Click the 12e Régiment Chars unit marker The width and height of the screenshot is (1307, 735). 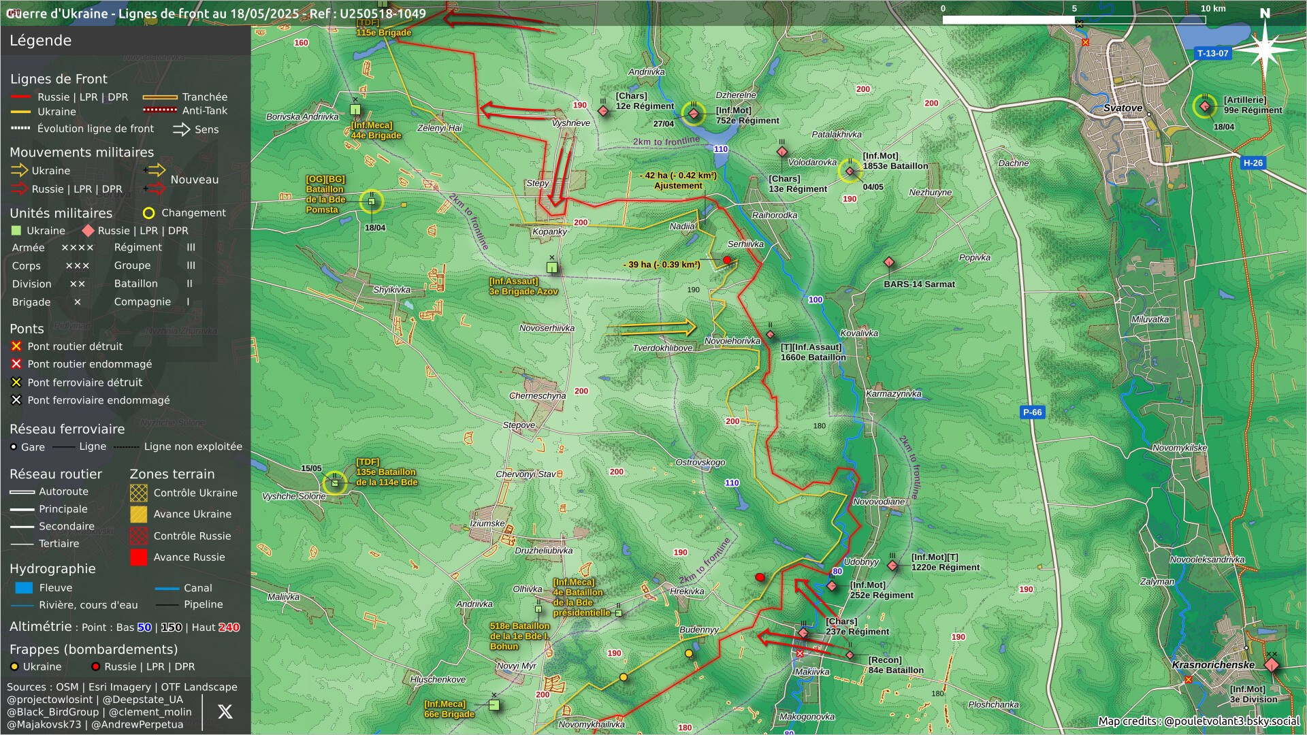pos(603,111)
